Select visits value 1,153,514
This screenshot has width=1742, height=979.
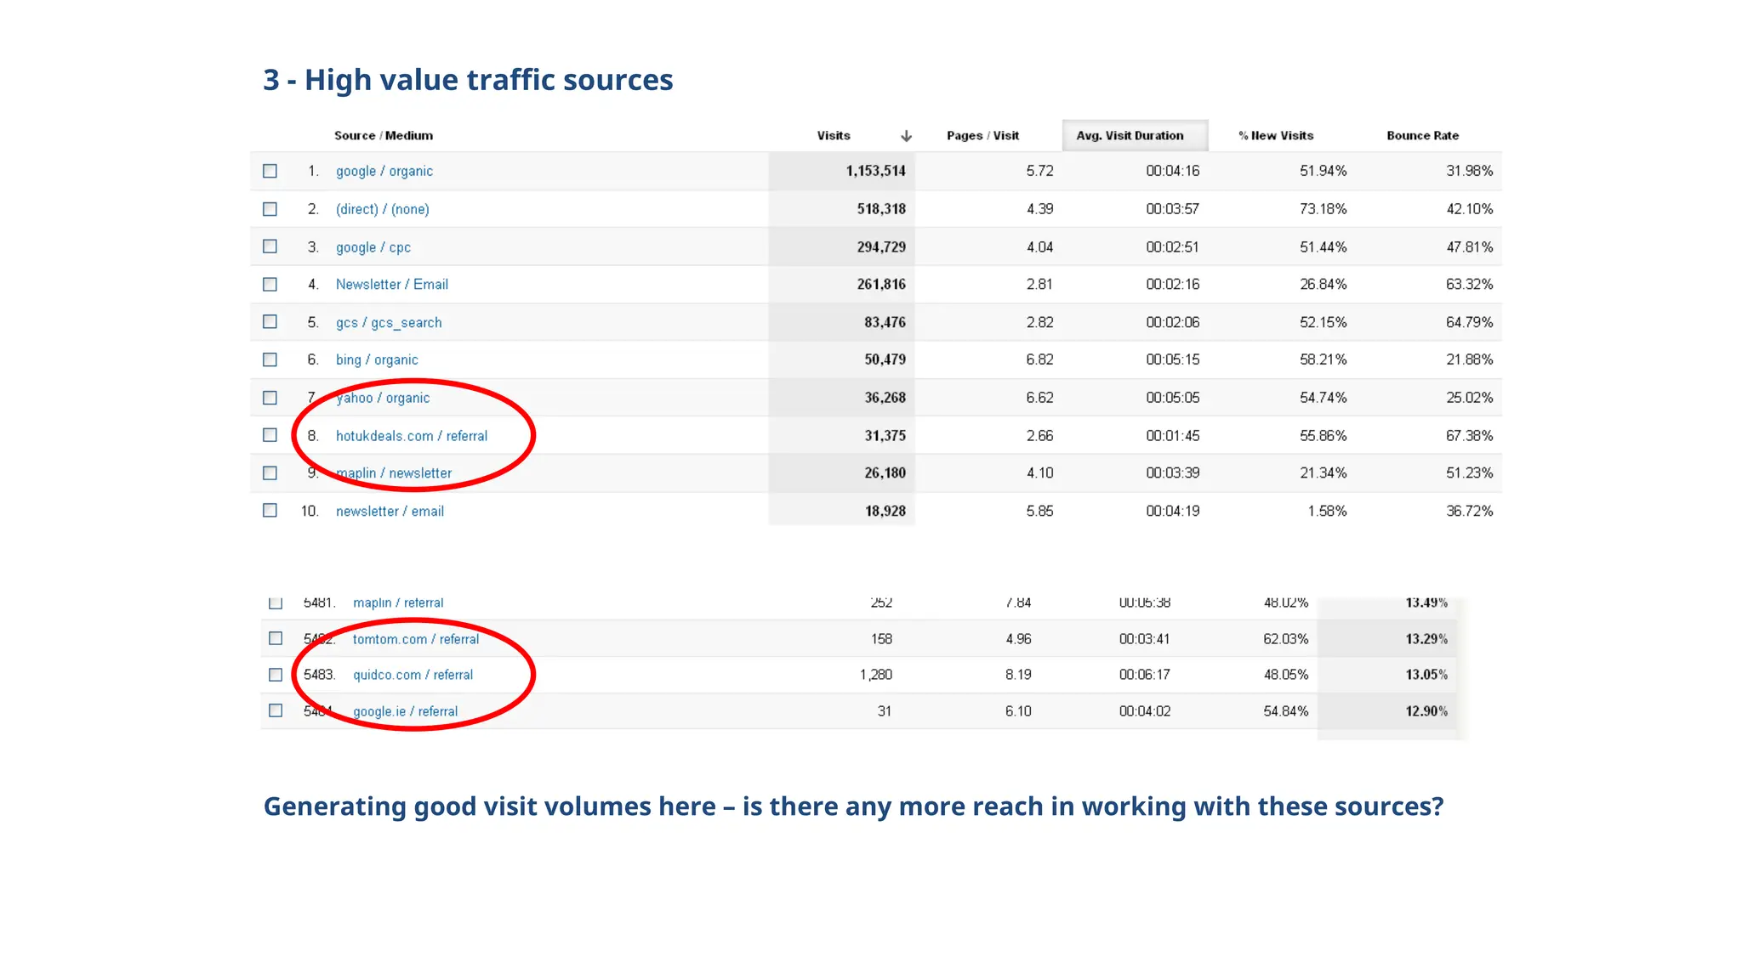tap(875, 171)
